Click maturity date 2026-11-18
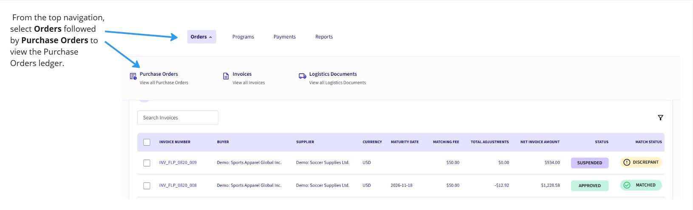Image resolution: width=693 pixels, height=210 pixels. point(402,185)
